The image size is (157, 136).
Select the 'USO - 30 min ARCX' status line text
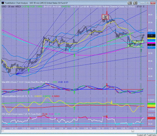tap(11, 7)
